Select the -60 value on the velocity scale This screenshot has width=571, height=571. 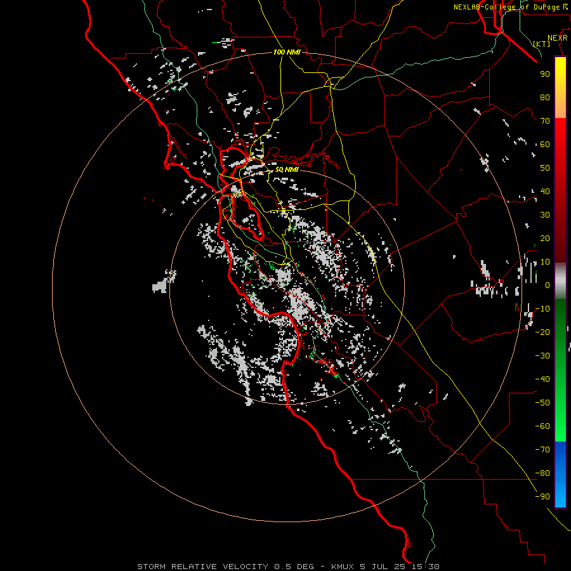[x=542, y=426]
